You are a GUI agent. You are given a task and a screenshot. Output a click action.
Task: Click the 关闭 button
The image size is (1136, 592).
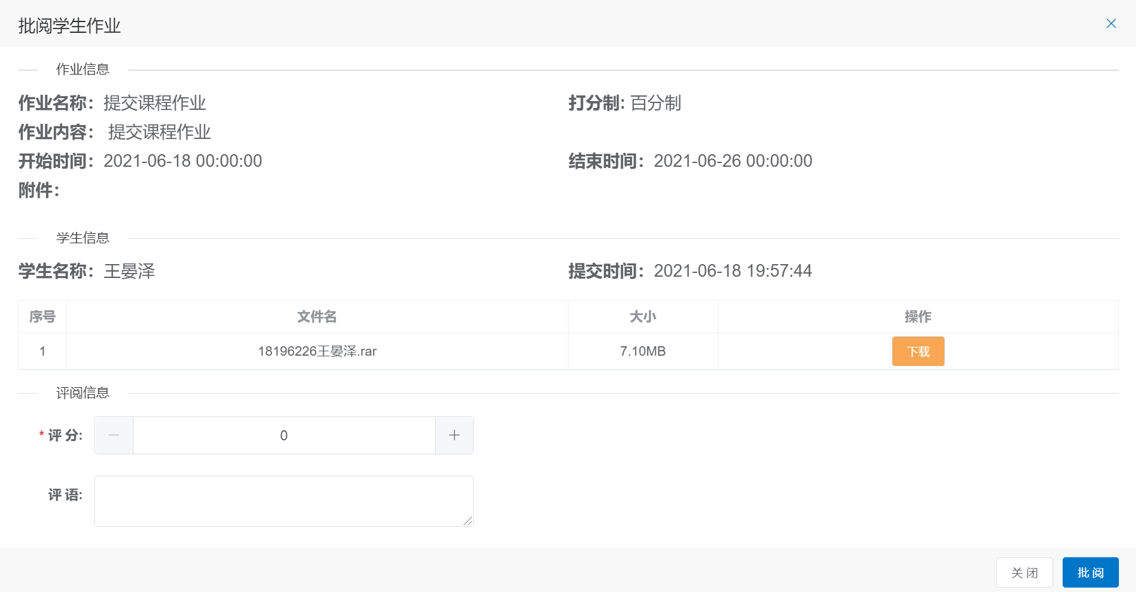pos(1024,572)
